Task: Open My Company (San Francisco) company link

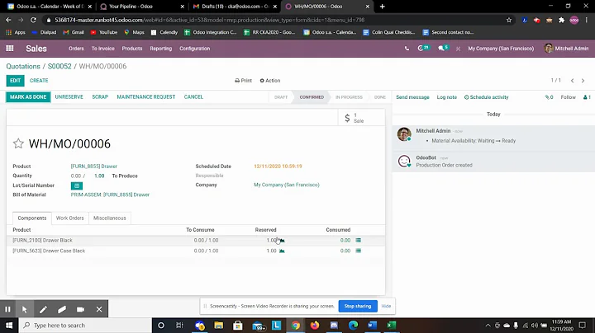Action: point(287,185)
